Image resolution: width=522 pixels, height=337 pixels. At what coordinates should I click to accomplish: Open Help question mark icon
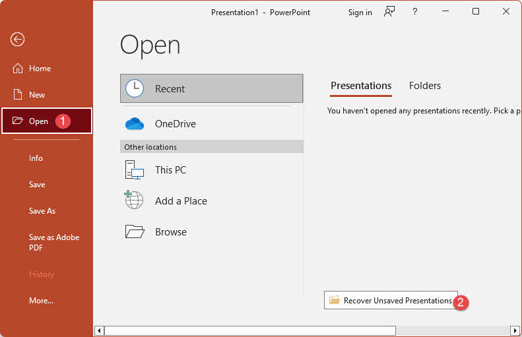[x=415, y=12]
